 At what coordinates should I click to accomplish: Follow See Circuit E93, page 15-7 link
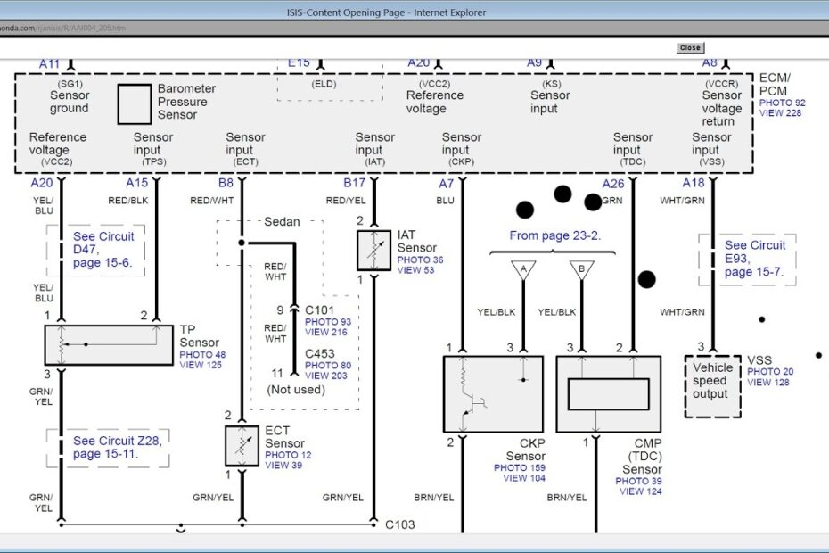[x=754, y=259]
